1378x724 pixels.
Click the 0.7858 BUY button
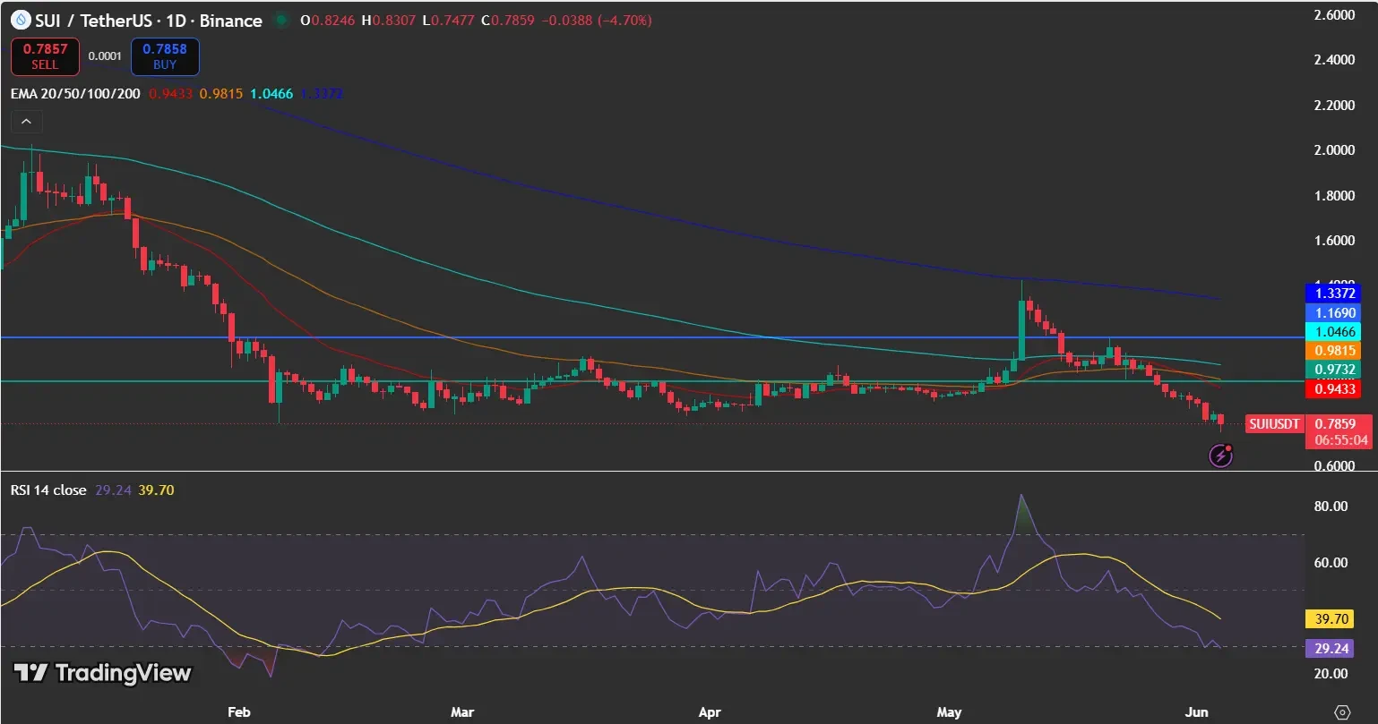click(x=165, y=57)
